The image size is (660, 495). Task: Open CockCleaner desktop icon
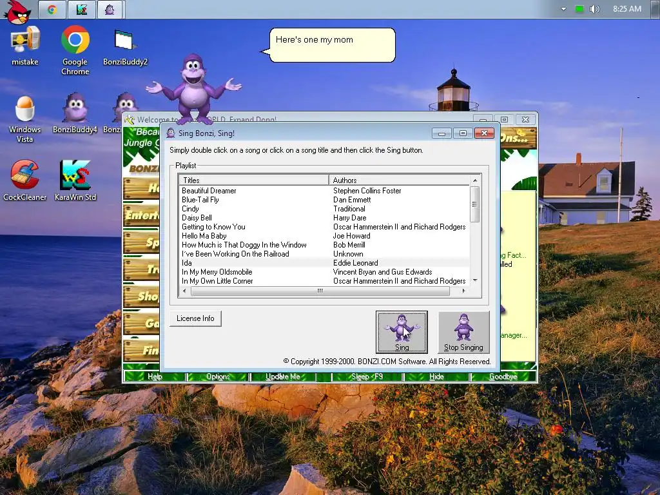pos(25,180)
